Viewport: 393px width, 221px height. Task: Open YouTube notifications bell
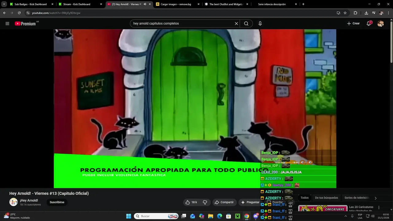[369, 23]
